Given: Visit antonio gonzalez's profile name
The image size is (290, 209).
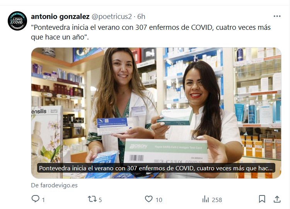Looking at the screenshot, I should [60, 17].
